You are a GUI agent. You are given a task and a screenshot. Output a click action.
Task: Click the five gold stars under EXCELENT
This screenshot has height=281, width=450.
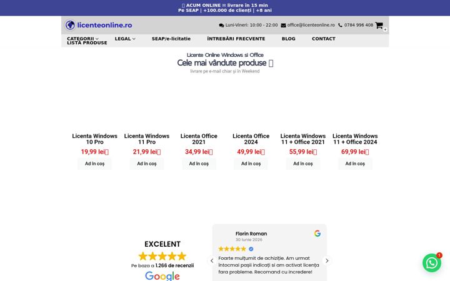point(162,256)
